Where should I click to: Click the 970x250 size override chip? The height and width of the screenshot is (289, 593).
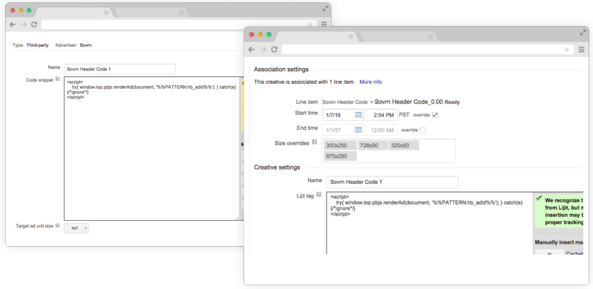click(340, 156)
